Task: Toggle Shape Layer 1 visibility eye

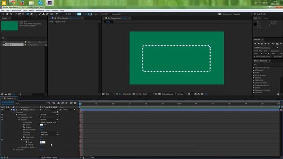Action: point(2,110)
